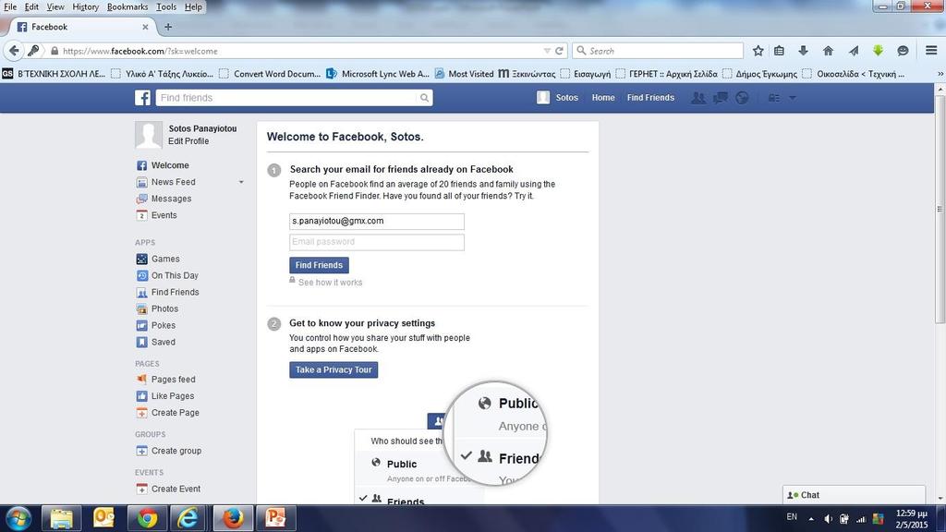
Task: Click the green download arrow add-on icon
Action: tap(878, 51)
